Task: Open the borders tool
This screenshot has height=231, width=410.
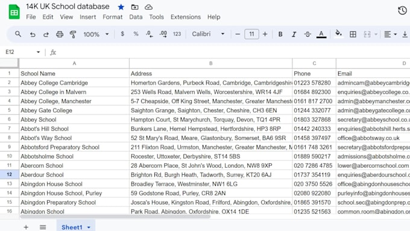Action: 353,34
